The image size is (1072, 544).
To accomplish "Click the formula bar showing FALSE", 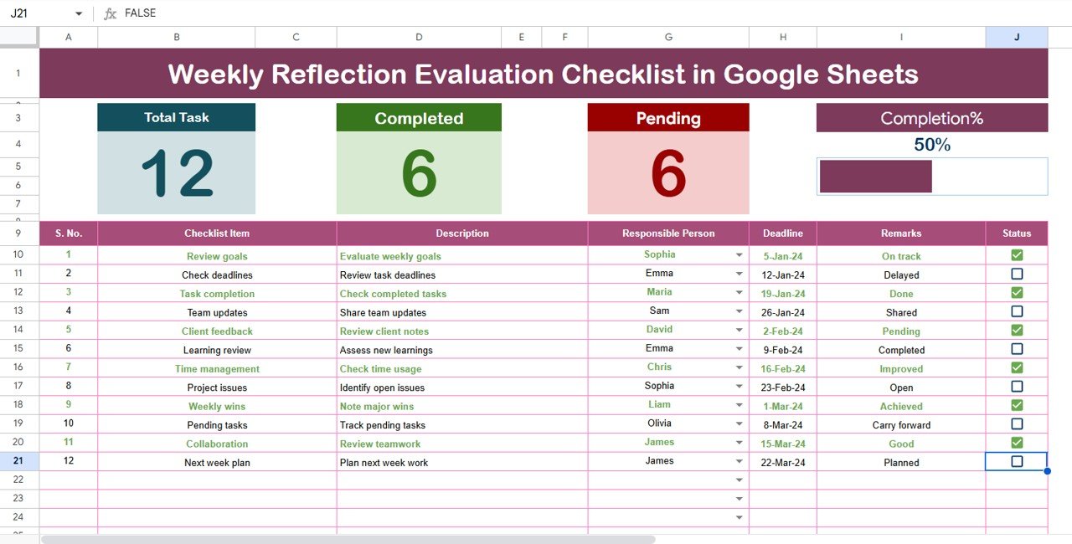I will pos(502,13).
